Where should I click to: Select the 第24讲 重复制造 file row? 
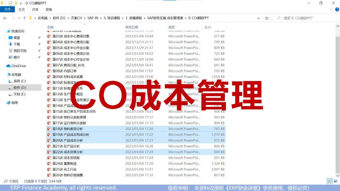click(65, 164)
